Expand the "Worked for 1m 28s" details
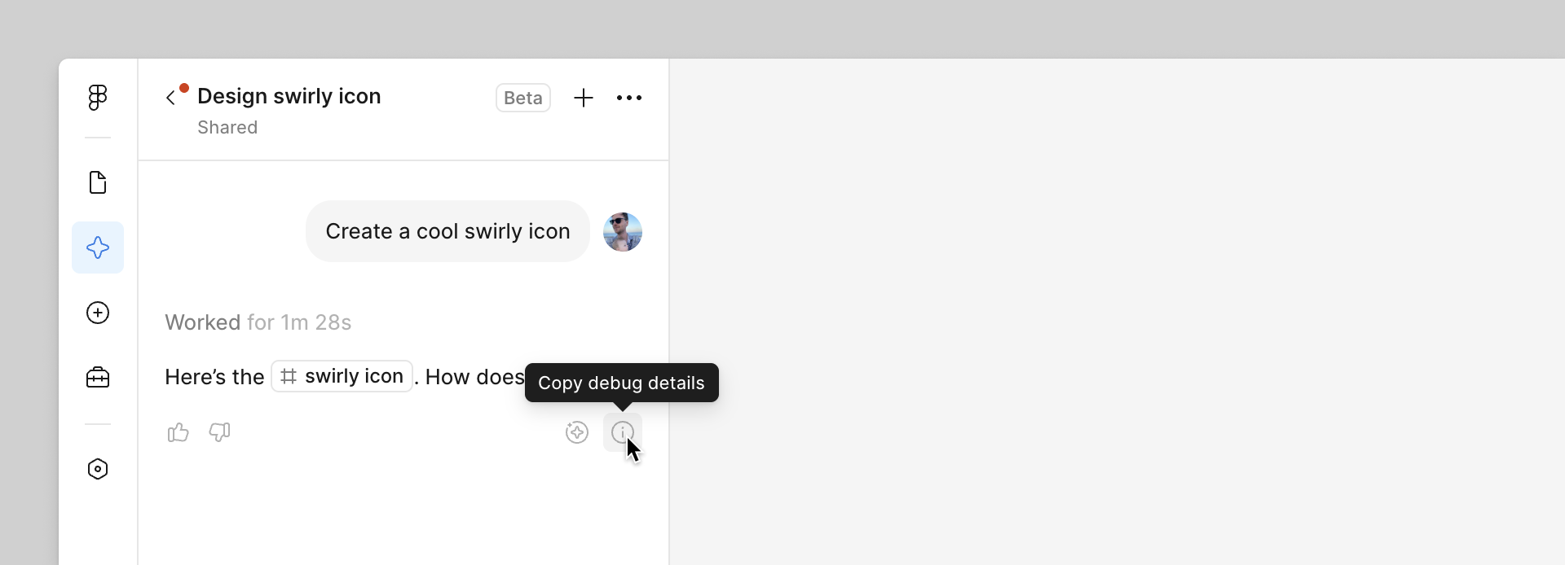 click(258, 322)
